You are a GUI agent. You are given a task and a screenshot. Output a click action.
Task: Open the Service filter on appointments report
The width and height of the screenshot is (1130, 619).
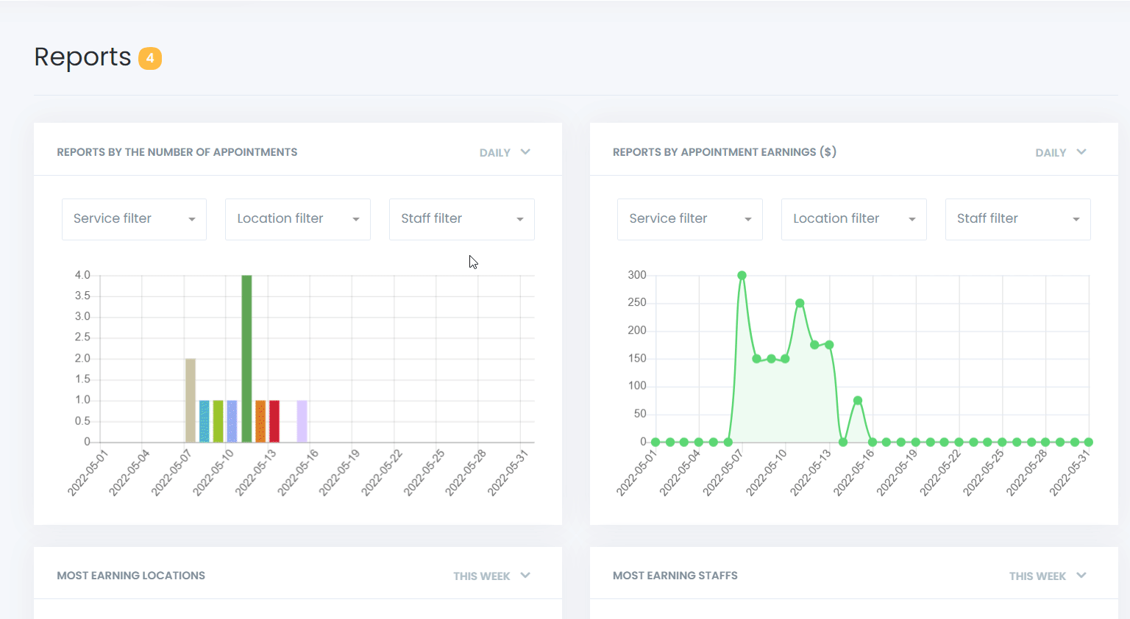point(134,218)
